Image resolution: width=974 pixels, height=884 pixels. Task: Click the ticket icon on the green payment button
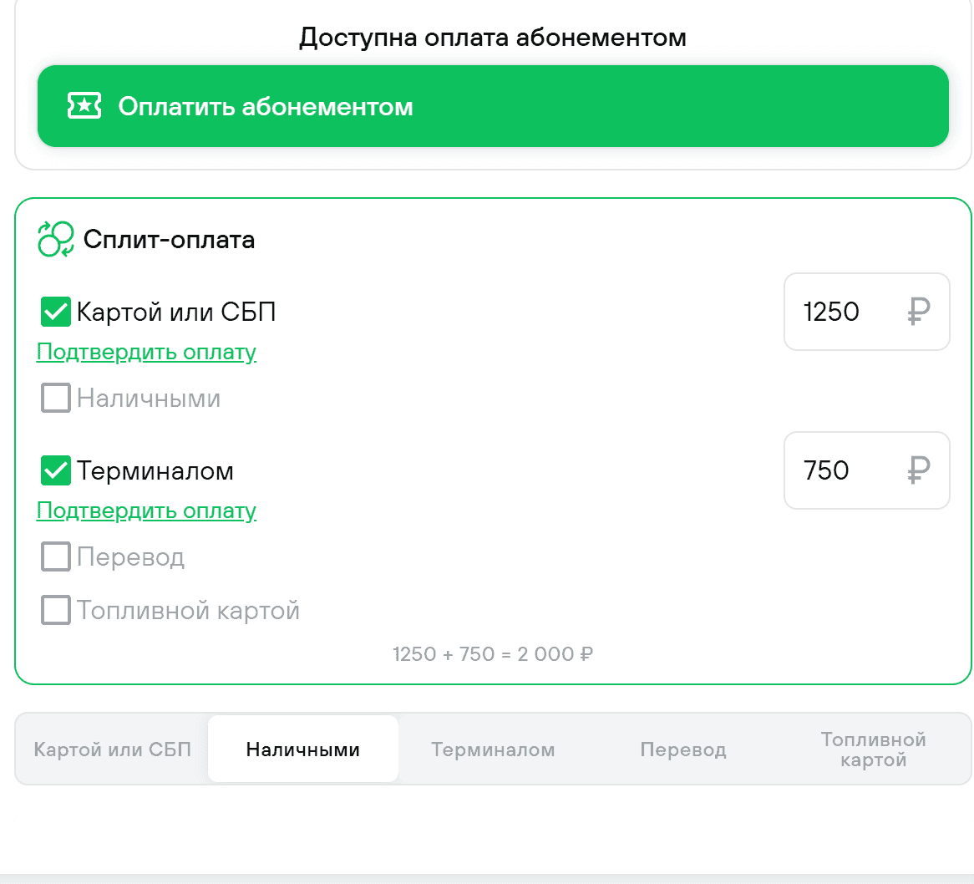point(84,106)
